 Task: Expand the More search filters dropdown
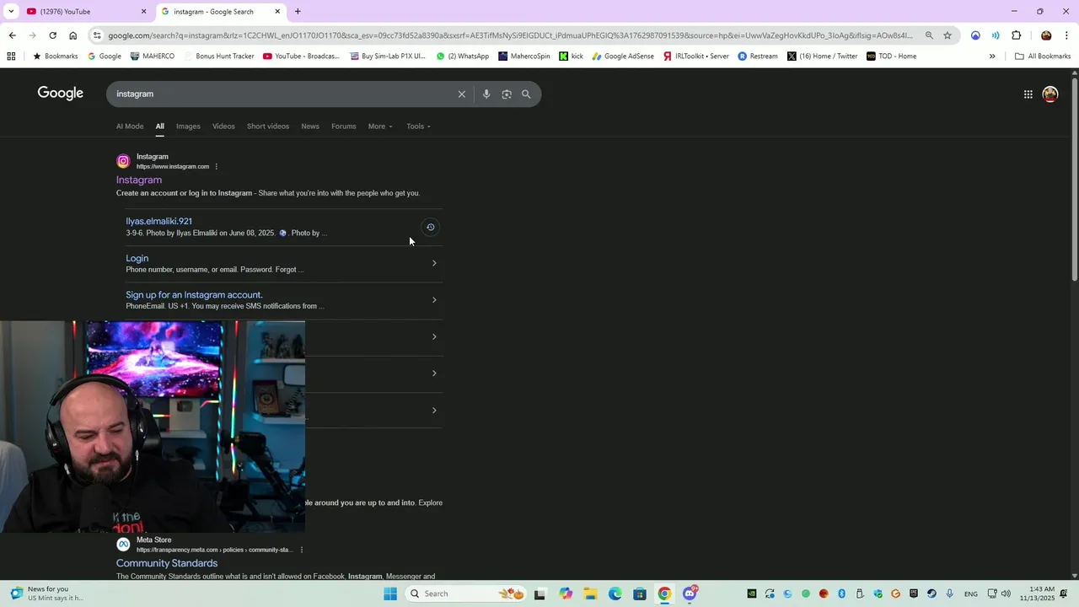(380, 126)
